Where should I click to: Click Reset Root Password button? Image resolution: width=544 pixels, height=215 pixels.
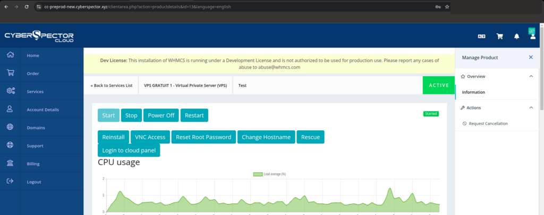click(203, 137)
